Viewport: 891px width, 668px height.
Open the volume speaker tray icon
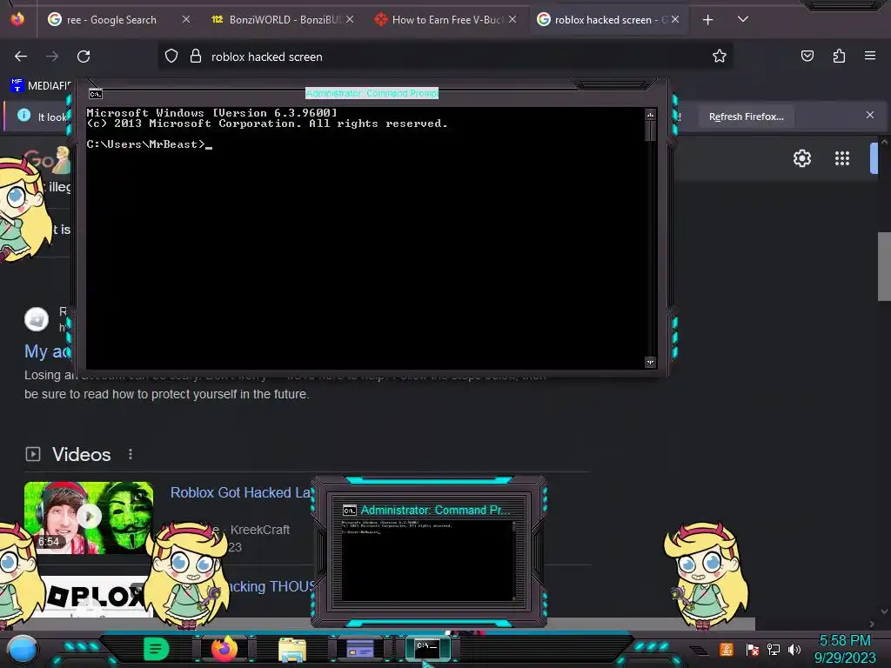point(794,649)
